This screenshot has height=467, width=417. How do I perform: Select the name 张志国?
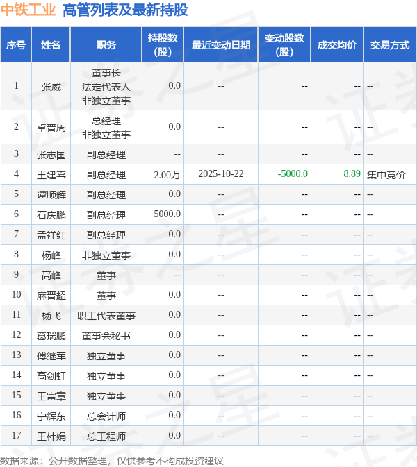click(x=51, y=155)
